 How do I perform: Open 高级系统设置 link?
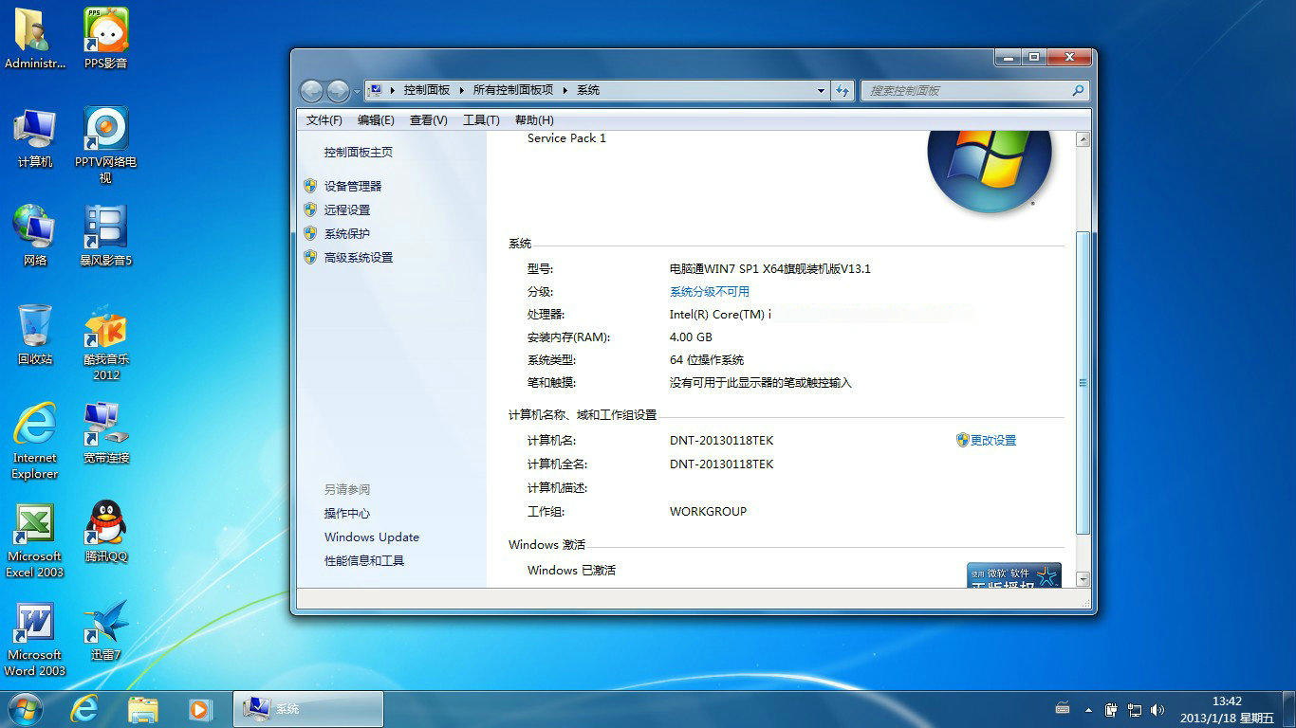[359, 257]
